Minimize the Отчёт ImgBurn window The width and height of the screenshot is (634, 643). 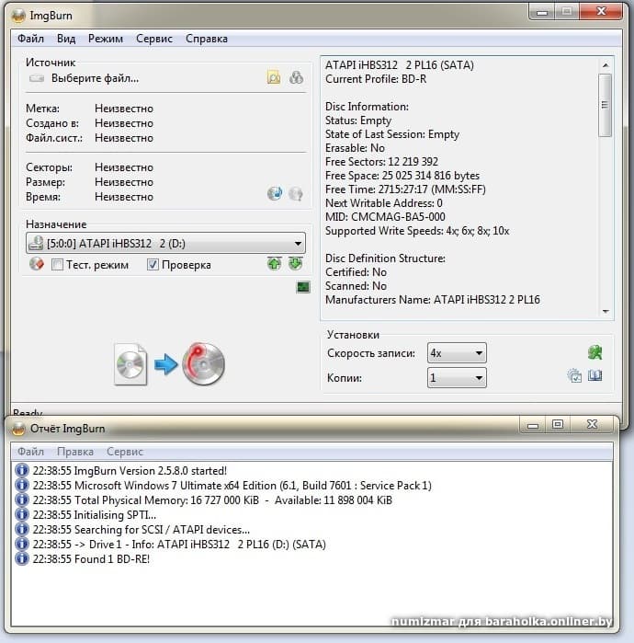tap(532, 425)
